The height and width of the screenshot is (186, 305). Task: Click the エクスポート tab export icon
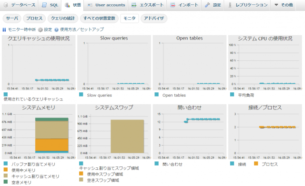134,5
